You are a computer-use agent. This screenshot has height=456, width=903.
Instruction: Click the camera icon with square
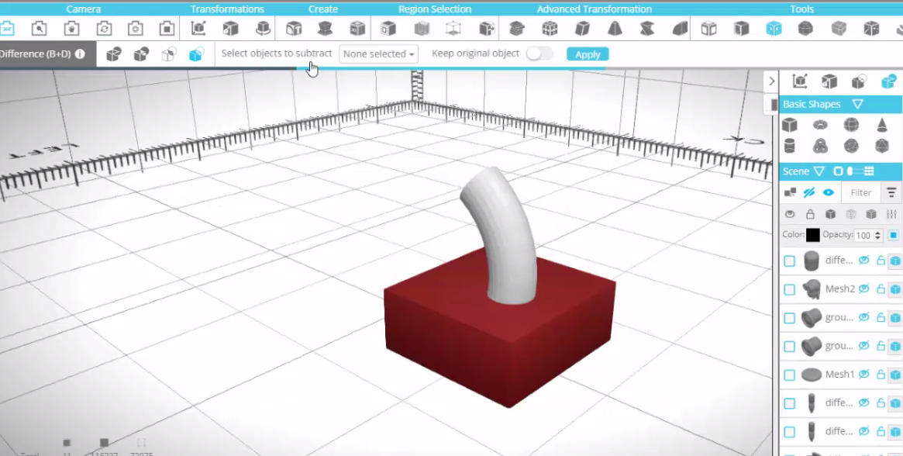click(167, 28)
